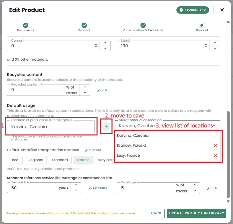Choose Standard transportation distance option
Viewport: 233px width, 224px height.
tap(60, 160)
